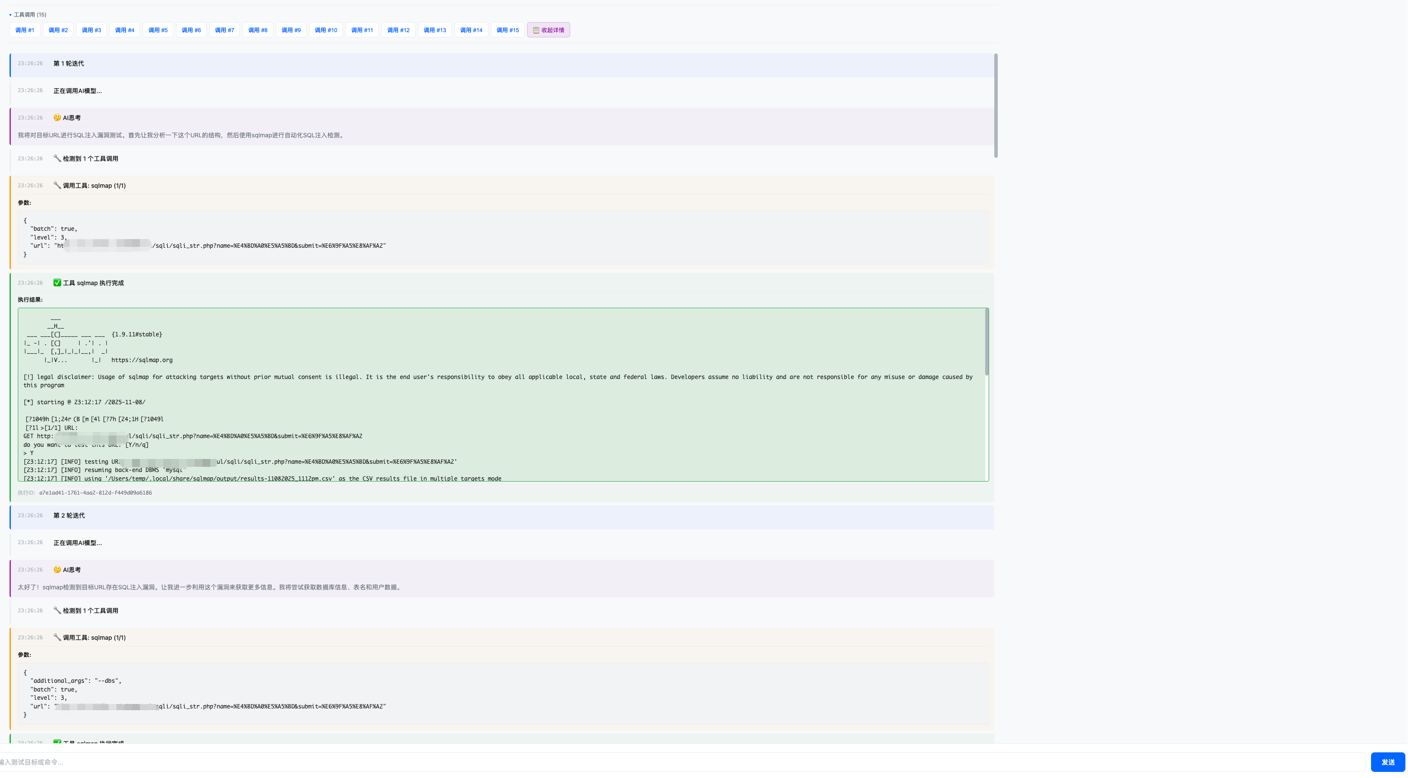This screenshot has height=778, width=1408.
Task: Click wrench icon next to first 调用工具: sqlmap
Action: point(57,185)
